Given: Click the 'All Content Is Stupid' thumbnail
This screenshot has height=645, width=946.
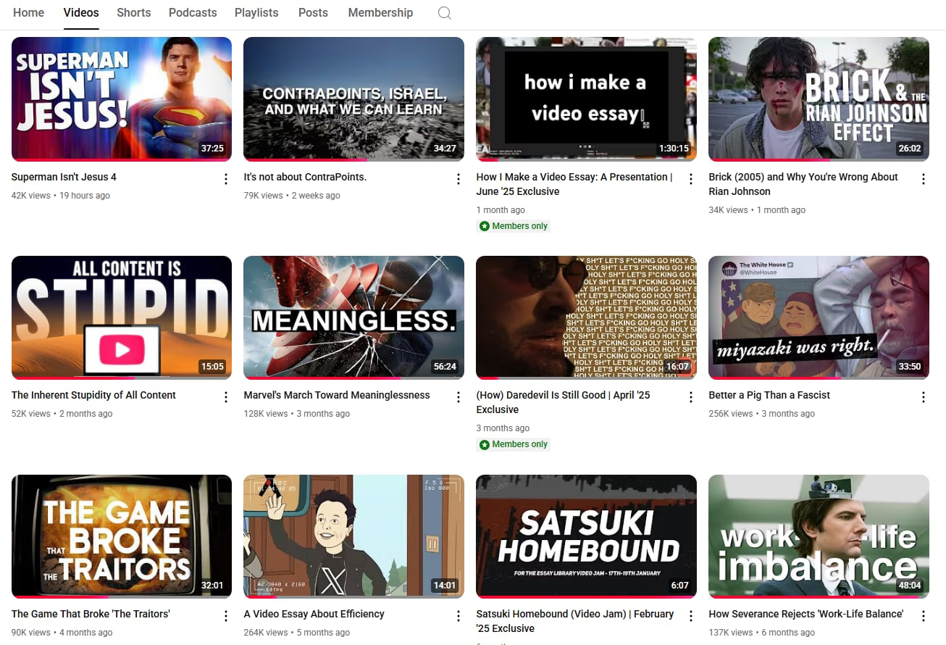Looking at the screenshot, I should pyautogui.click(x=122, y=317).
